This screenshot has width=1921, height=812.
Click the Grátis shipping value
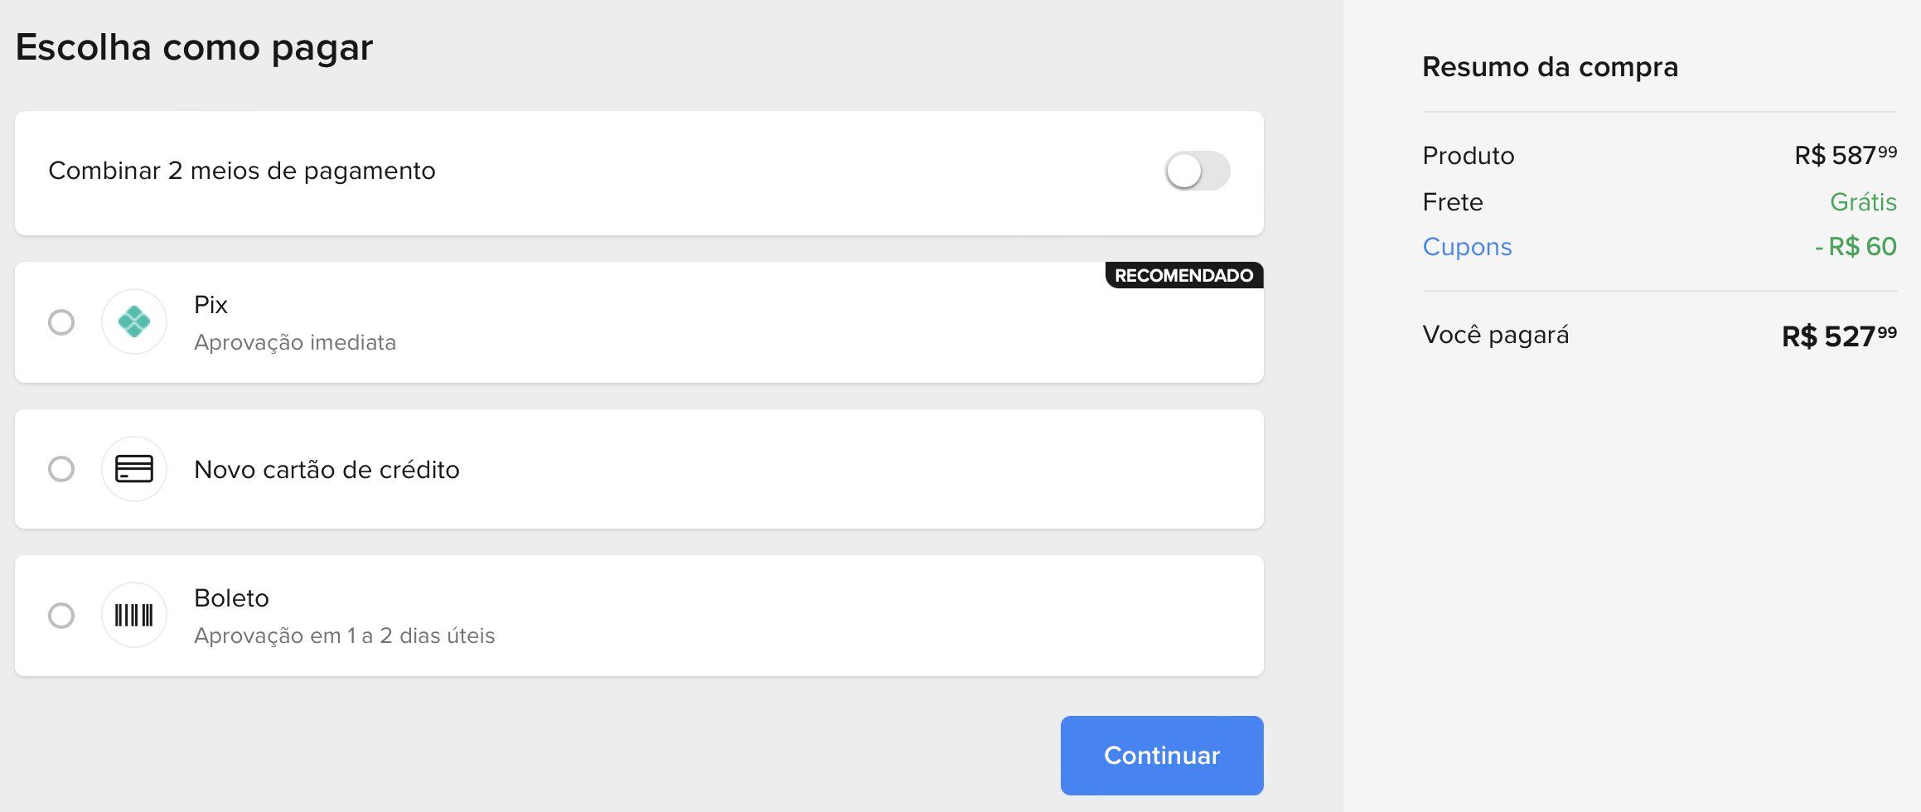click(x=1863, y=202)
